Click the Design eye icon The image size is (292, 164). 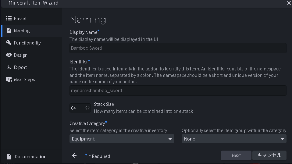coord(9,55)
